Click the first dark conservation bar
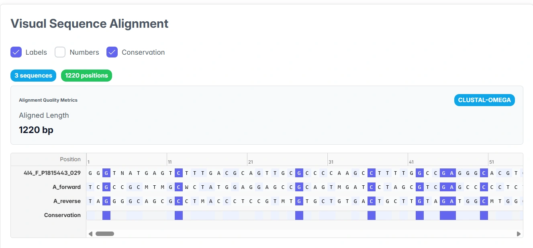Image resolution: width=533 pixels, height=248 pixels. [106, 215]
